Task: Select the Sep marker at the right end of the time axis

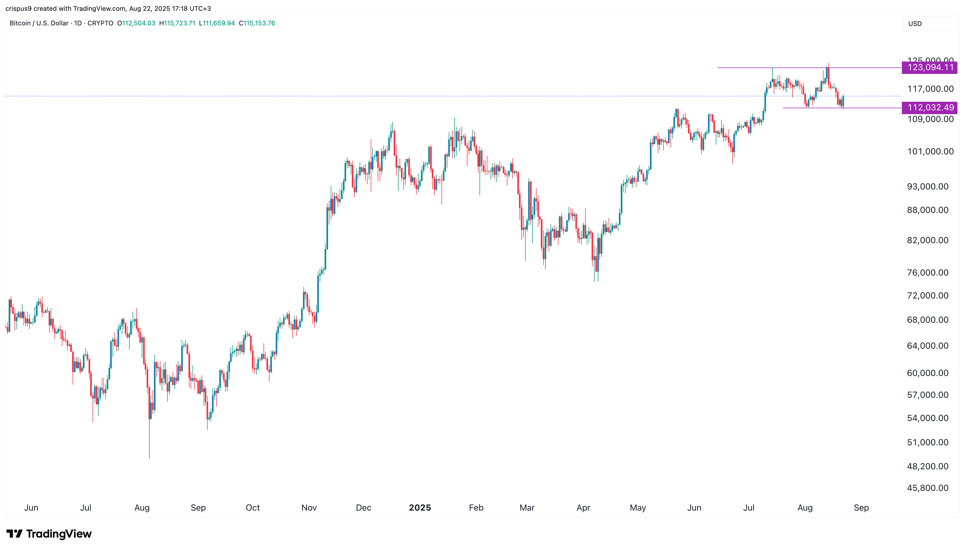Action: [861, 508]
